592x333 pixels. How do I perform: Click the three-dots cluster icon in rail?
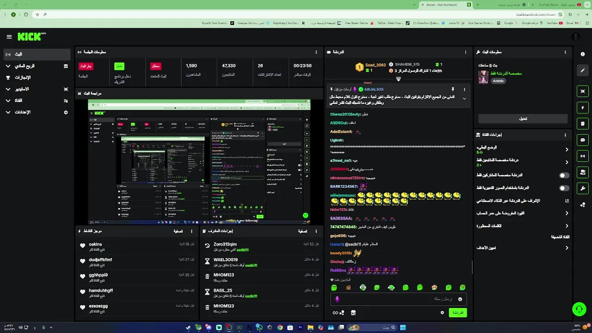(583, 204)
